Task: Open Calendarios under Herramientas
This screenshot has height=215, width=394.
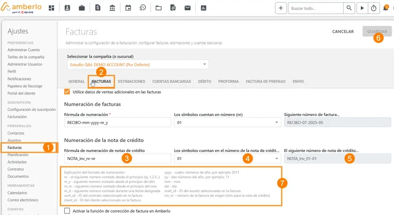Action: pyautogui.click(x=17, y=193)
